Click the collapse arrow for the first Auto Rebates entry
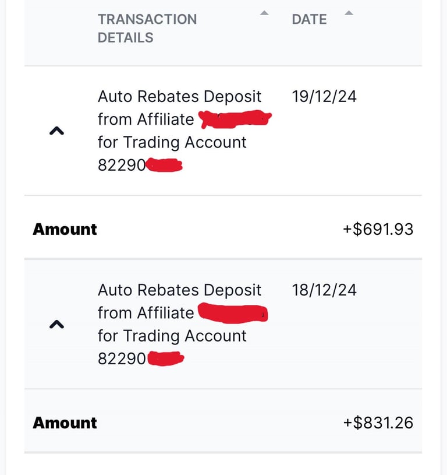Viewport: 447px width, 475px height. 56,130
